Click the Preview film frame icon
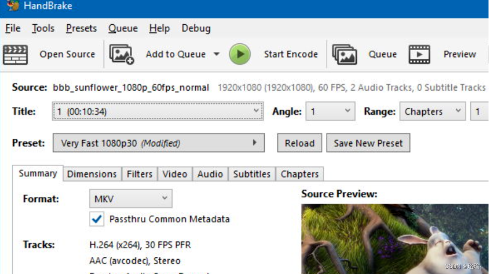The height and width of the screenshot is (274, 489). [x=419, y=54]
